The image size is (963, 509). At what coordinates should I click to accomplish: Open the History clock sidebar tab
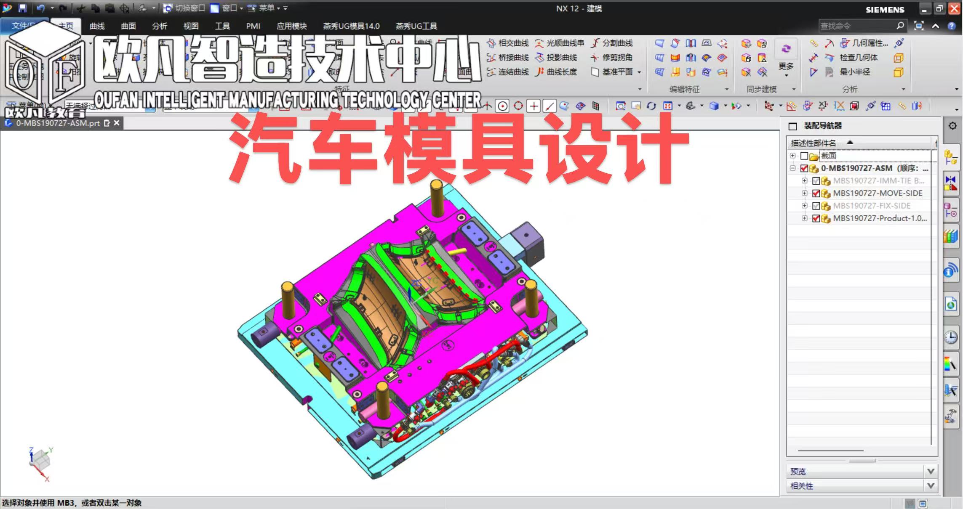[x=951, y=337]
